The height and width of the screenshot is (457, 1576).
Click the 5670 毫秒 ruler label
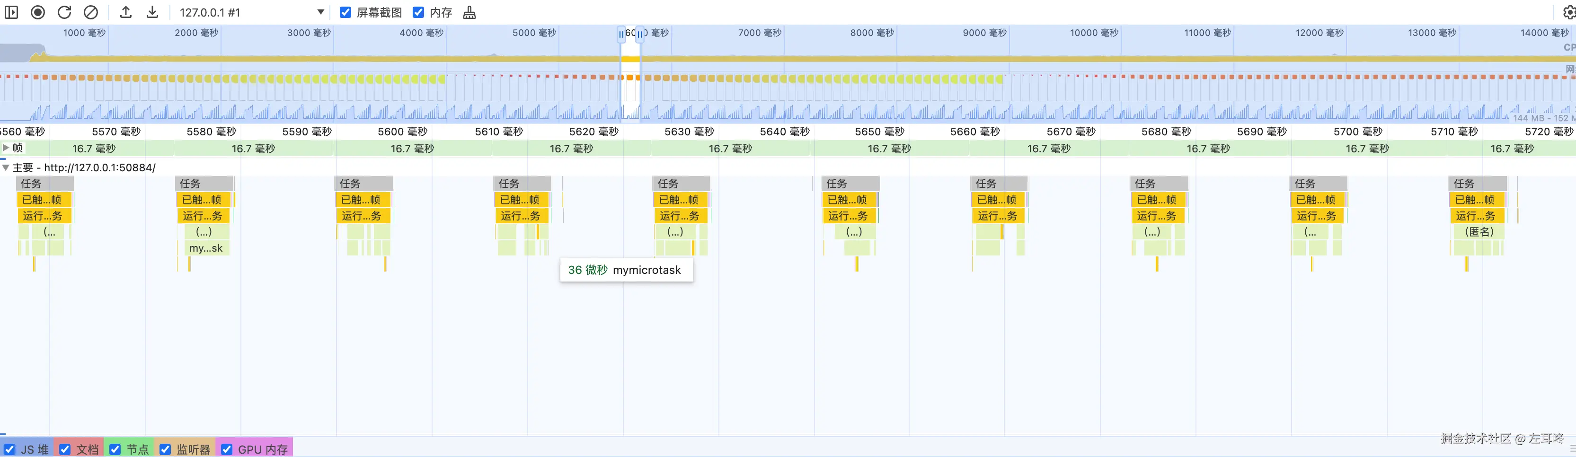tap(1071, 132)
